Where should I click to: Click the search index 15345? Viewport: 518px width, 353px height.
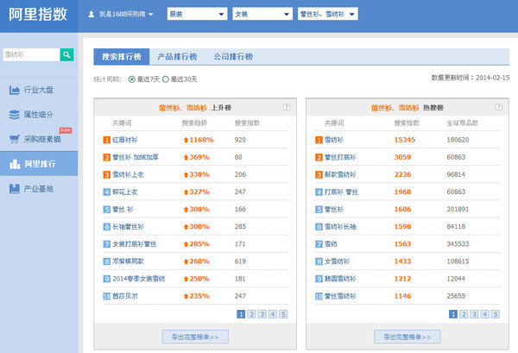pyautogui.click(x=405, y=140)
